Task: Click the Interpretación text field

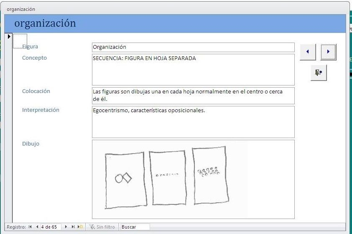Action: (x=193, y=122)
